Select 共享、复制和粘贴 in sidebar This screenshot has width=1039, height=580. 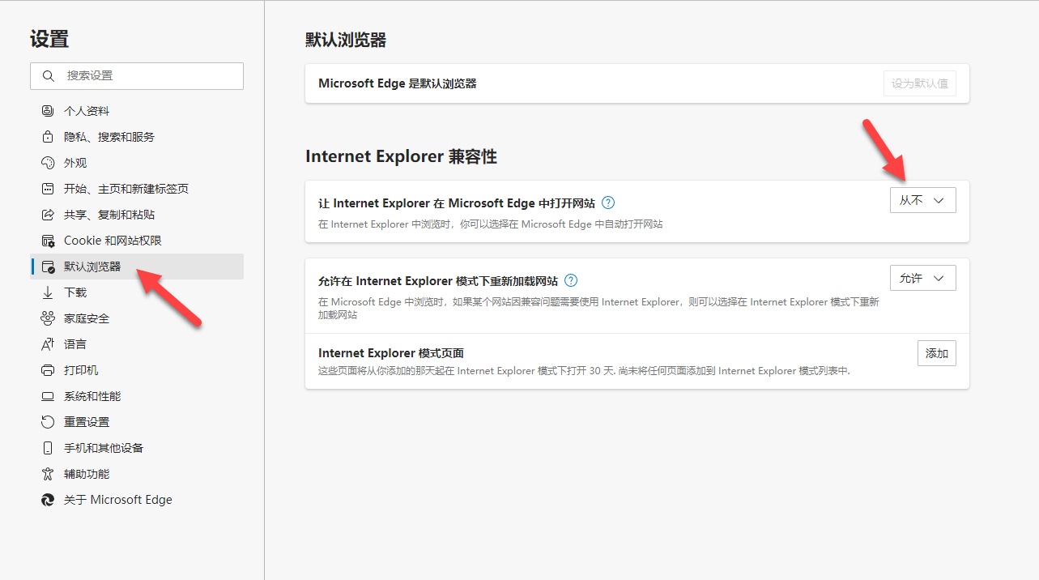(109, 215)
